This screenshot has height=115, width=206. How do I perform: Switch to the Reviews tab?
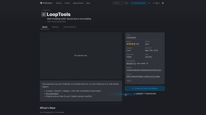click(x=55, y=27)
